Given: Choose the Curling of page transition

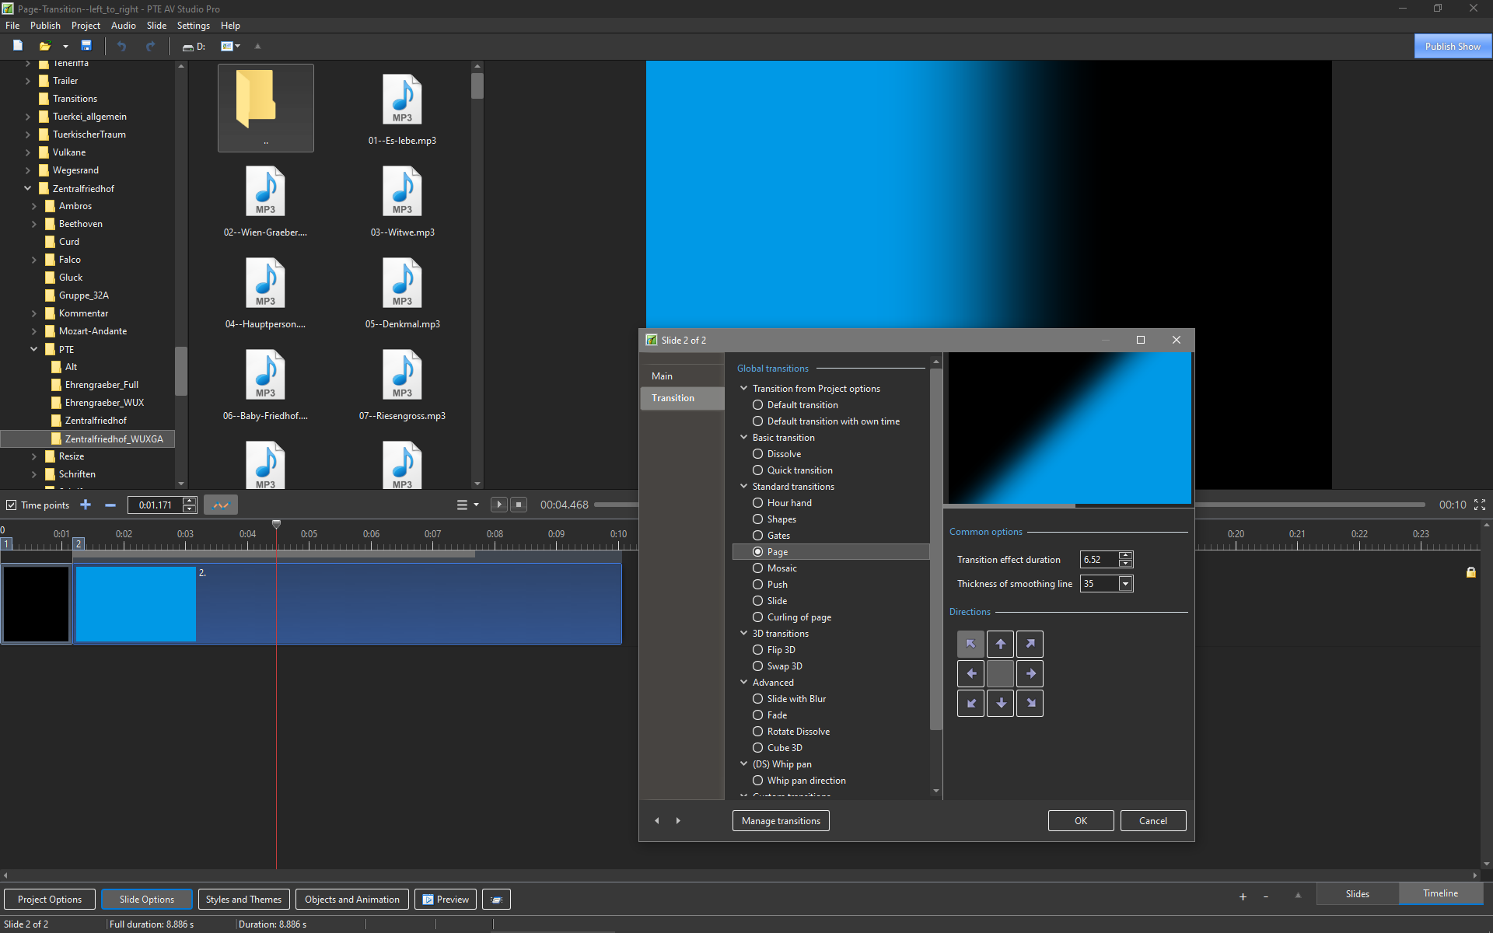Looking at the screenshot, I should click(757, 617).
